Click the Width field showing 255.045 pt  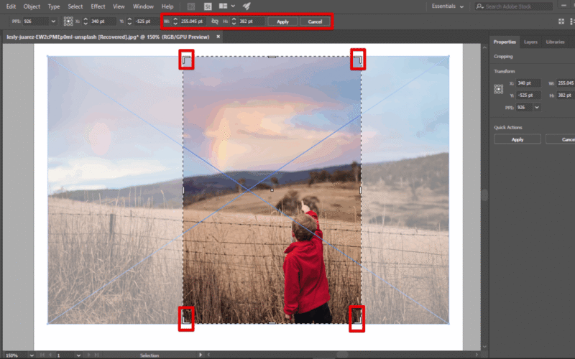[193, 22]
